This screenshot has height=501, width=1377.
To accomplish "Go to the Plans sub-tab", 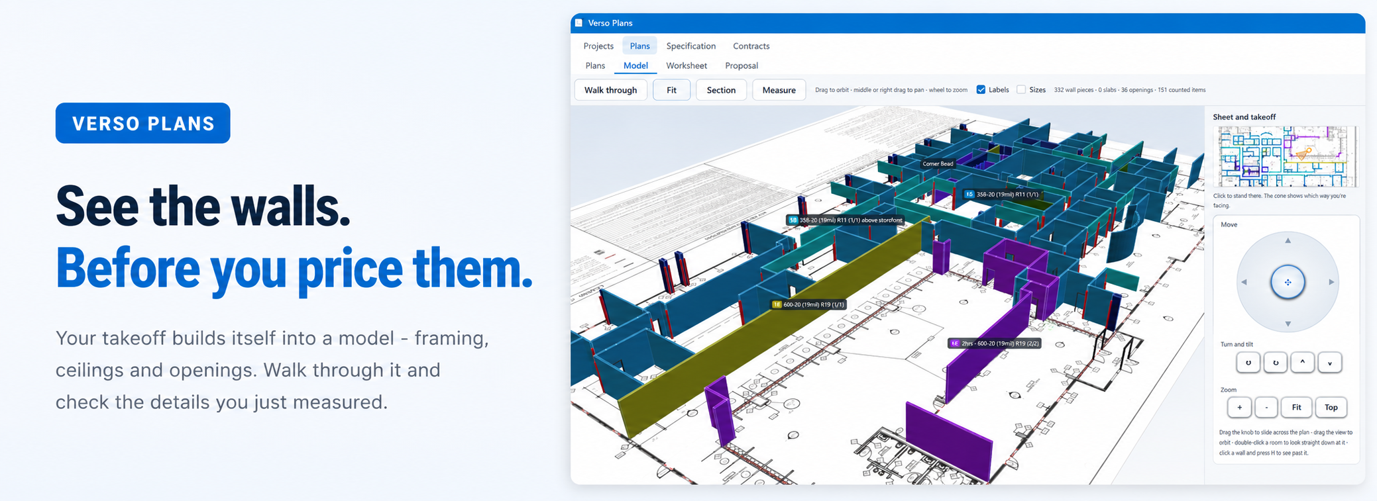I will tap(595, 66).
